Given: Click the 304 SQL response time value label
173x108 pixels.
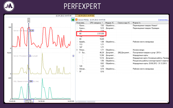Looking at the screenshot, I should click(x=31, y=81).
